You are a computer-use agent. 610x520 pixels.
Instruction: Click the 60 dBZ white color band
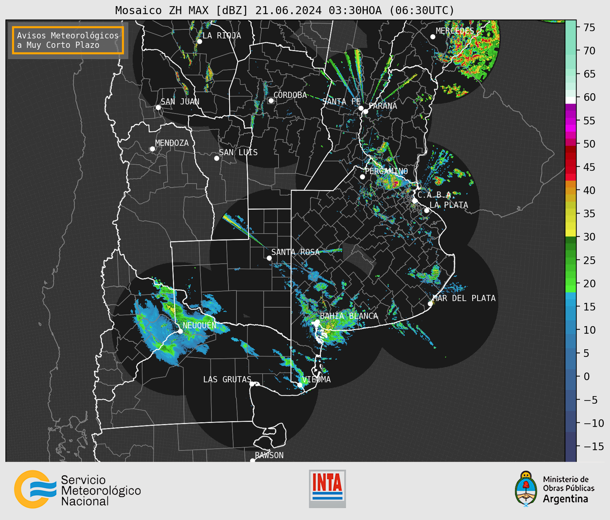pos(571,100)
